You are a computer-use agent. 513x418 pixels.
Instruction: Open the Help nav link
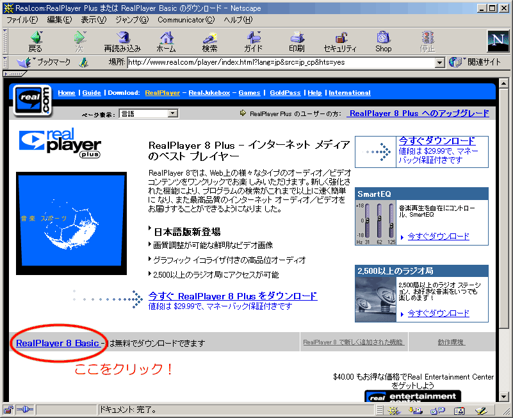coord(314,93)
